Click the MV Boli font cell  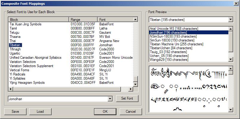tap(104, 37)
